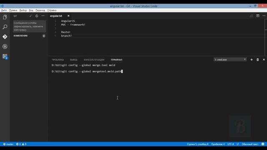Refresh the Git panel

point(37,16)
